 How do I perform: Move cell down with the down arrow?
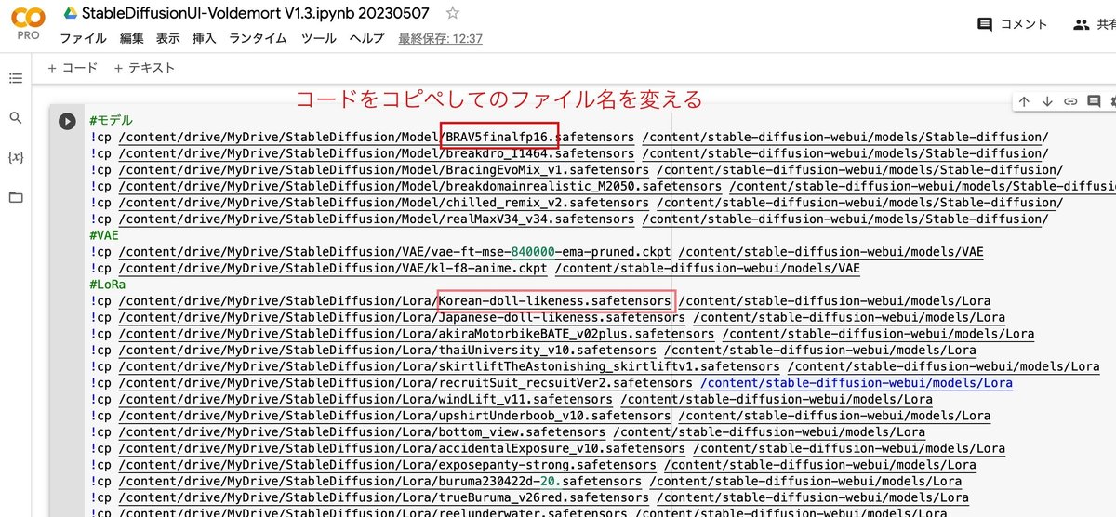[x=1047, y=101]
